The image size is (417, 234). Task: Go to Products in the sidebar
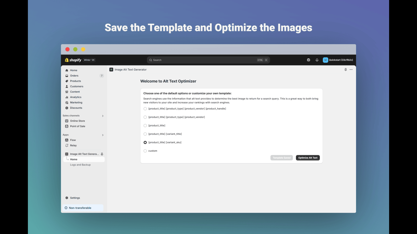75,81
